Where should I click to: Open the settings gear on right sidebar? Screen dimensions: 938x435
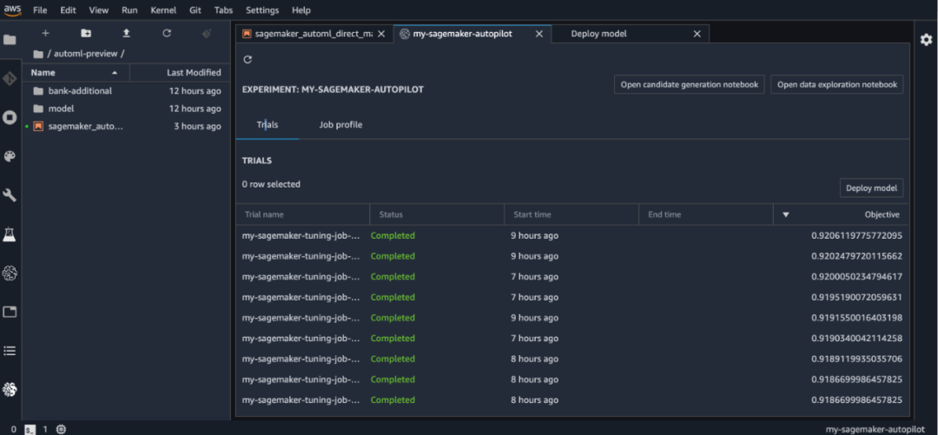click(x=926, y=39)
